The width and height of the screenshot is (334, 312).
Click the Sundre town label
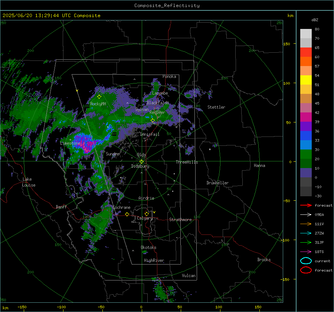[x=112, y=154]
